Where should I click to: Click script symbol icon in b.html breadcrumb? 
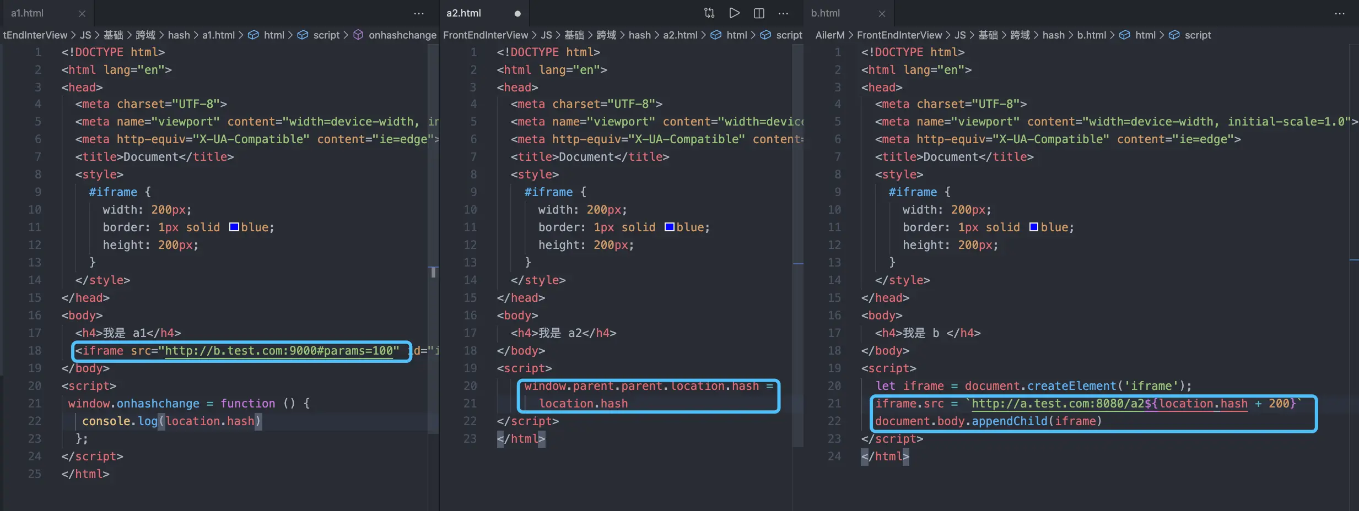coord(1174,35)
